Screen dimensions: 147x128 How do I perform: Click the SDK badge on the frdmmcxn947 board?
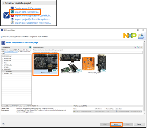pos(55,71)
